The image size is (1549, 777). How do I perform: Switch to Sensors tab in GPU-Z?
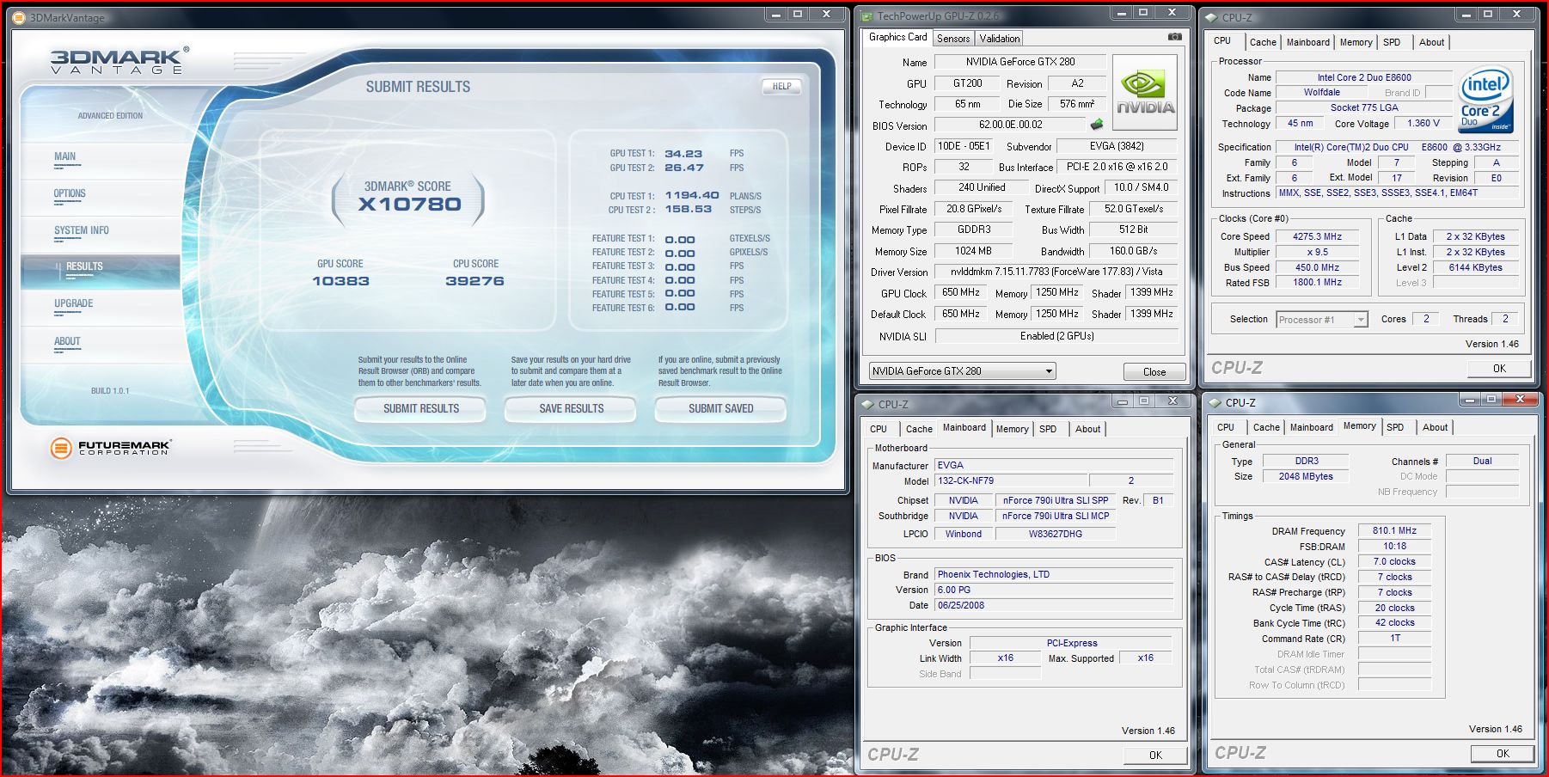[x=953, y=39]
